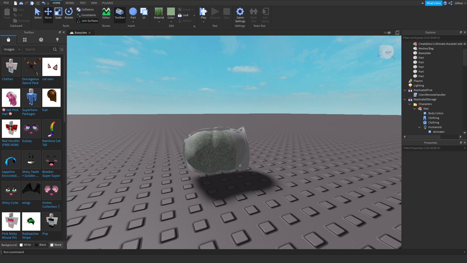
Task: Switch to the MODEL tab
Action: click(70, 3)
